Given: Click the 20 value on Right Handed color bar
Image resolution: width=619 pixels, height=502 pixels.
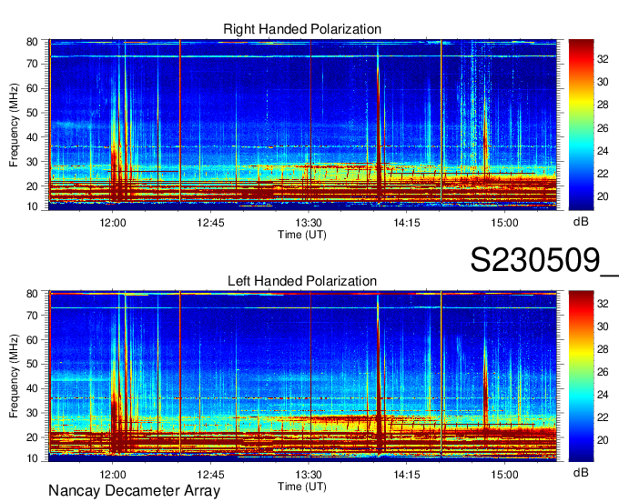Looking at the screenshot, I should coord(603,196).
